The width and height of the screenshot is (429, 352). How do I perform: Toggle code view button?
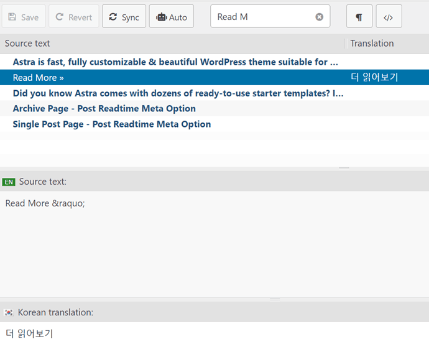point(389,16)
